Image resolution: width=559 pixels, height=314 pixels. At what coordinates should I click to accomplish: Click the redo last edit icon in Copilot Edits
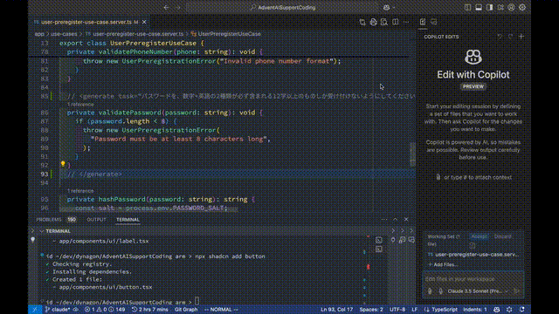510,37
